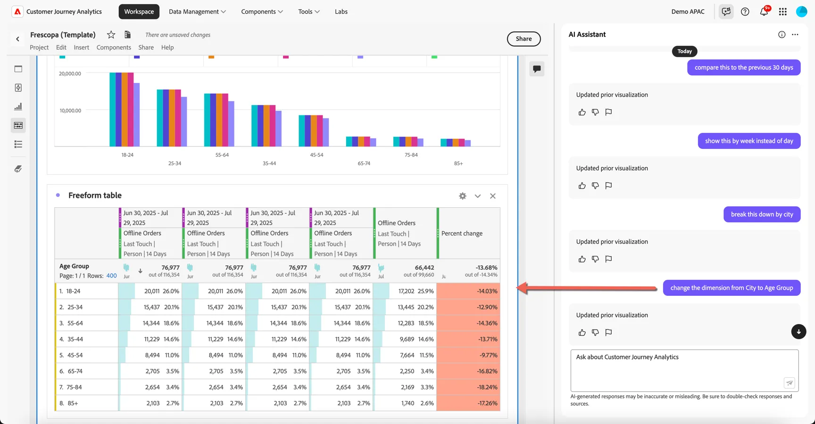Click the sort arrow in first column

click(140, 271)
